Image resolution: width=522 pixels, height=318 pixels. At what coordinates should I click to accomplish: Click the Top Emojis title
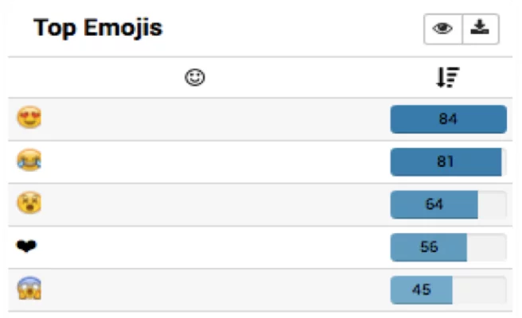click(98, 29)
